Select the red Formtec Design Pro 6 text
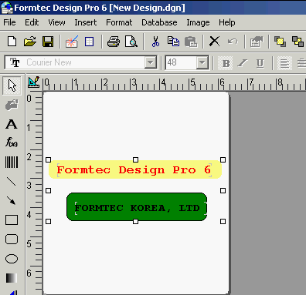The width and height of the screenshot is (306, 295). (x=134, y=170)
